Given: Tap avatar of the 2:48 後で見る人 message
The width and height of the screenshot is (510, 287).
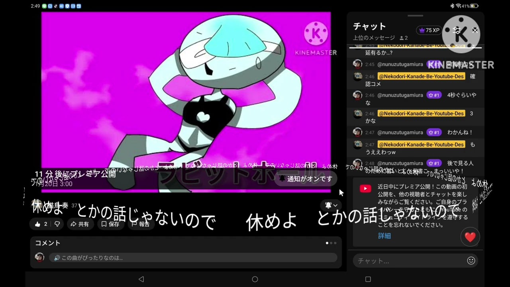Looking at the screenshot, I should point(357,163).
